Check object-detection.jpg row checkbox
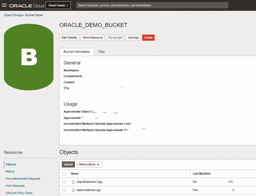The image size is (256, 196). pos(64,190)
